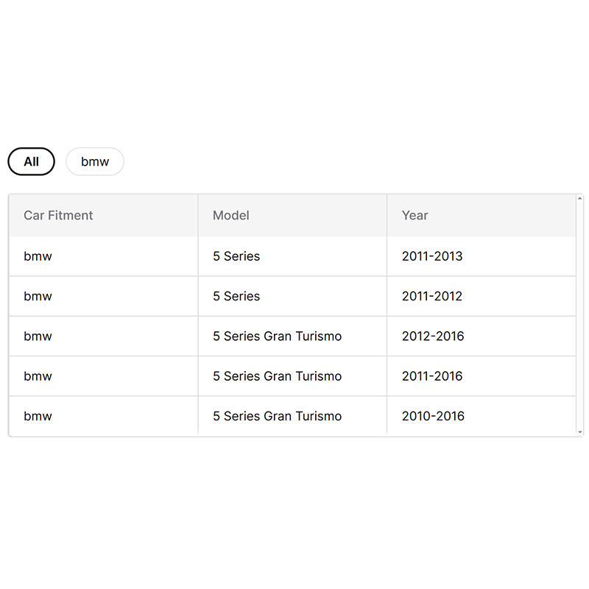Click "5 Series Gran Turismo" in 2011-2016 row
This screenshot has height=589, width=589.
[277, 375]
